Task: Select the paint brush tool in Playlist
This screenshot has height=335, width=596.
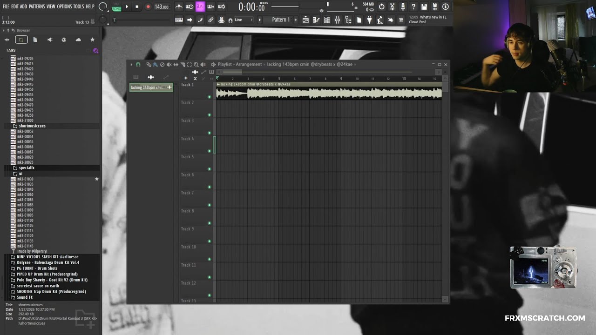Action: point(156,65)
